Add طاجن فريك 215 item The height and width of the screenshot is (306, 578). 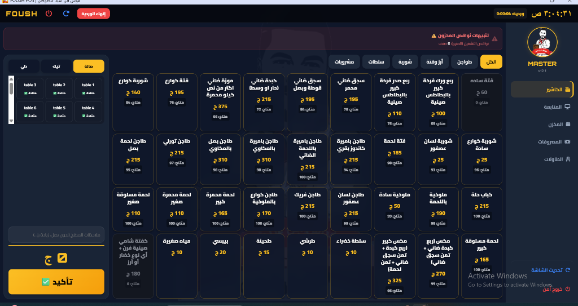tap(307, 209)
